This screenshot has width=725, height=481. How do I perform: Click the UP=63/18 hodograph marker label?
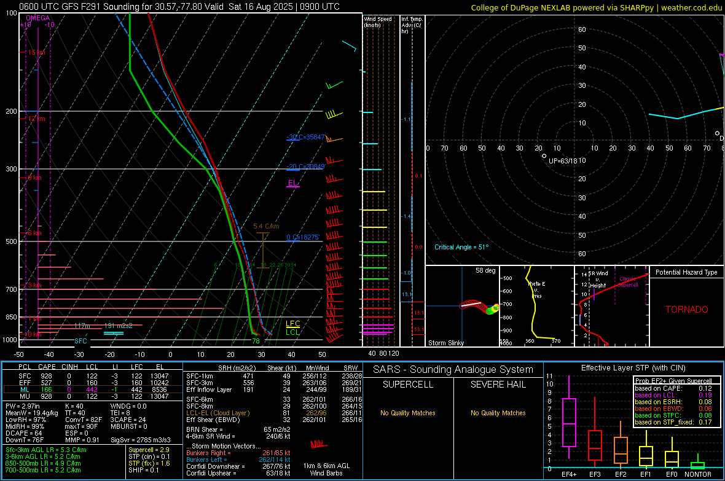pyautogui.click(x=563, y=161)
